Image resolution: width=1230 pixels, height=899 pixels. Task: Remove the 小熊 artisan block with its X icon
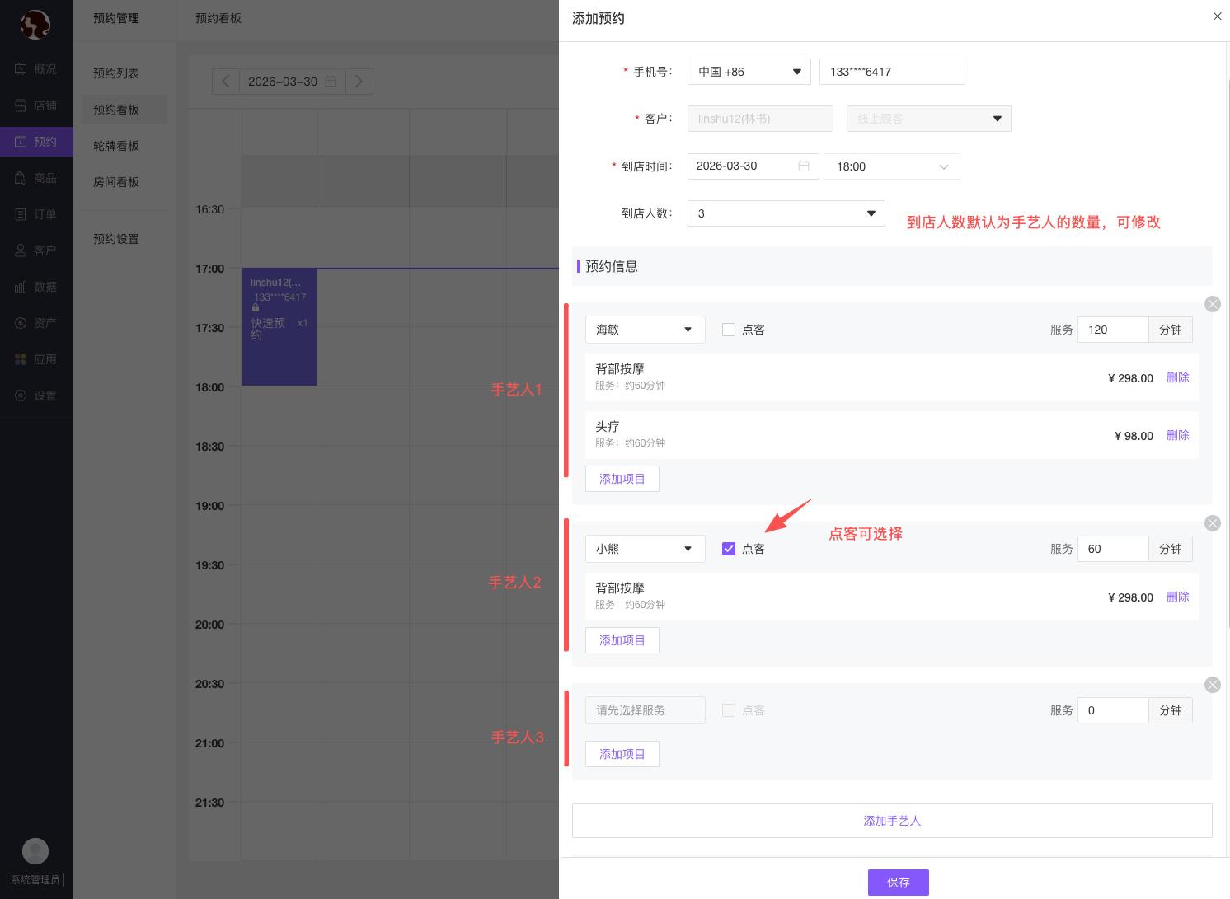tap(1212, 523)
